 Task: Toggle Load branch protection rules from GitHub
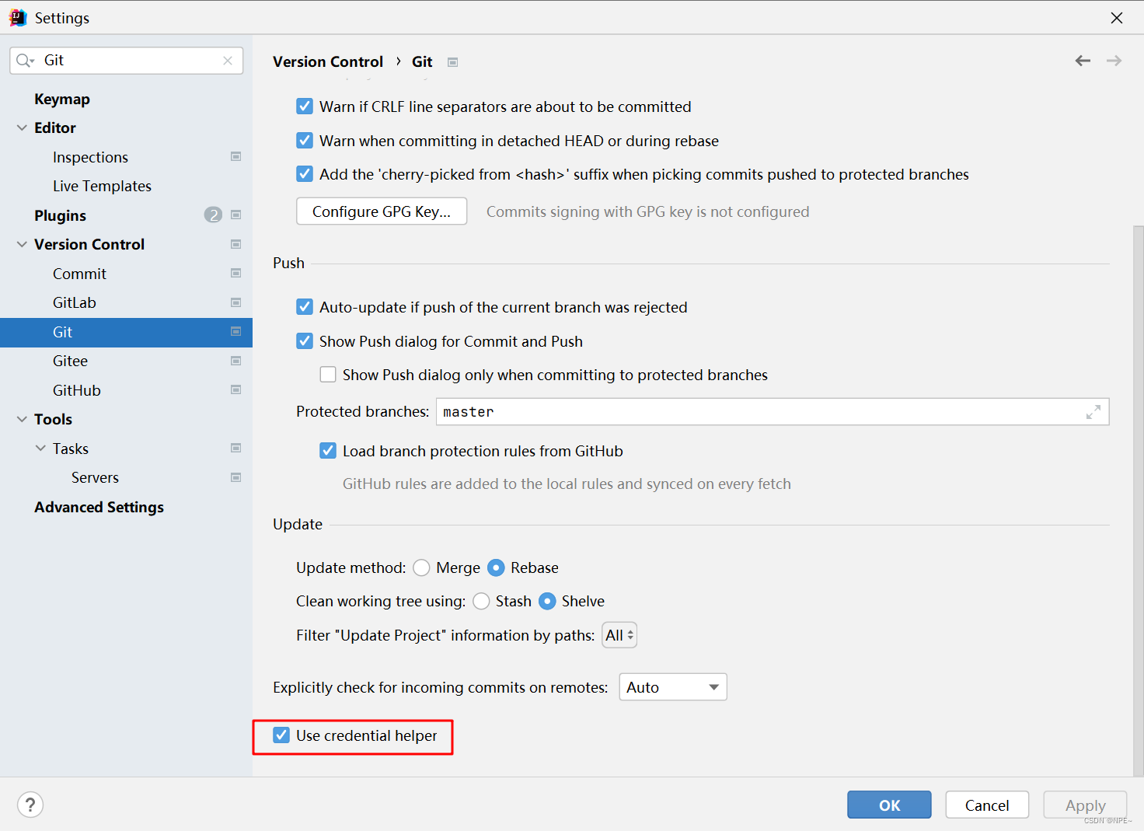click(x=328, y=451)
